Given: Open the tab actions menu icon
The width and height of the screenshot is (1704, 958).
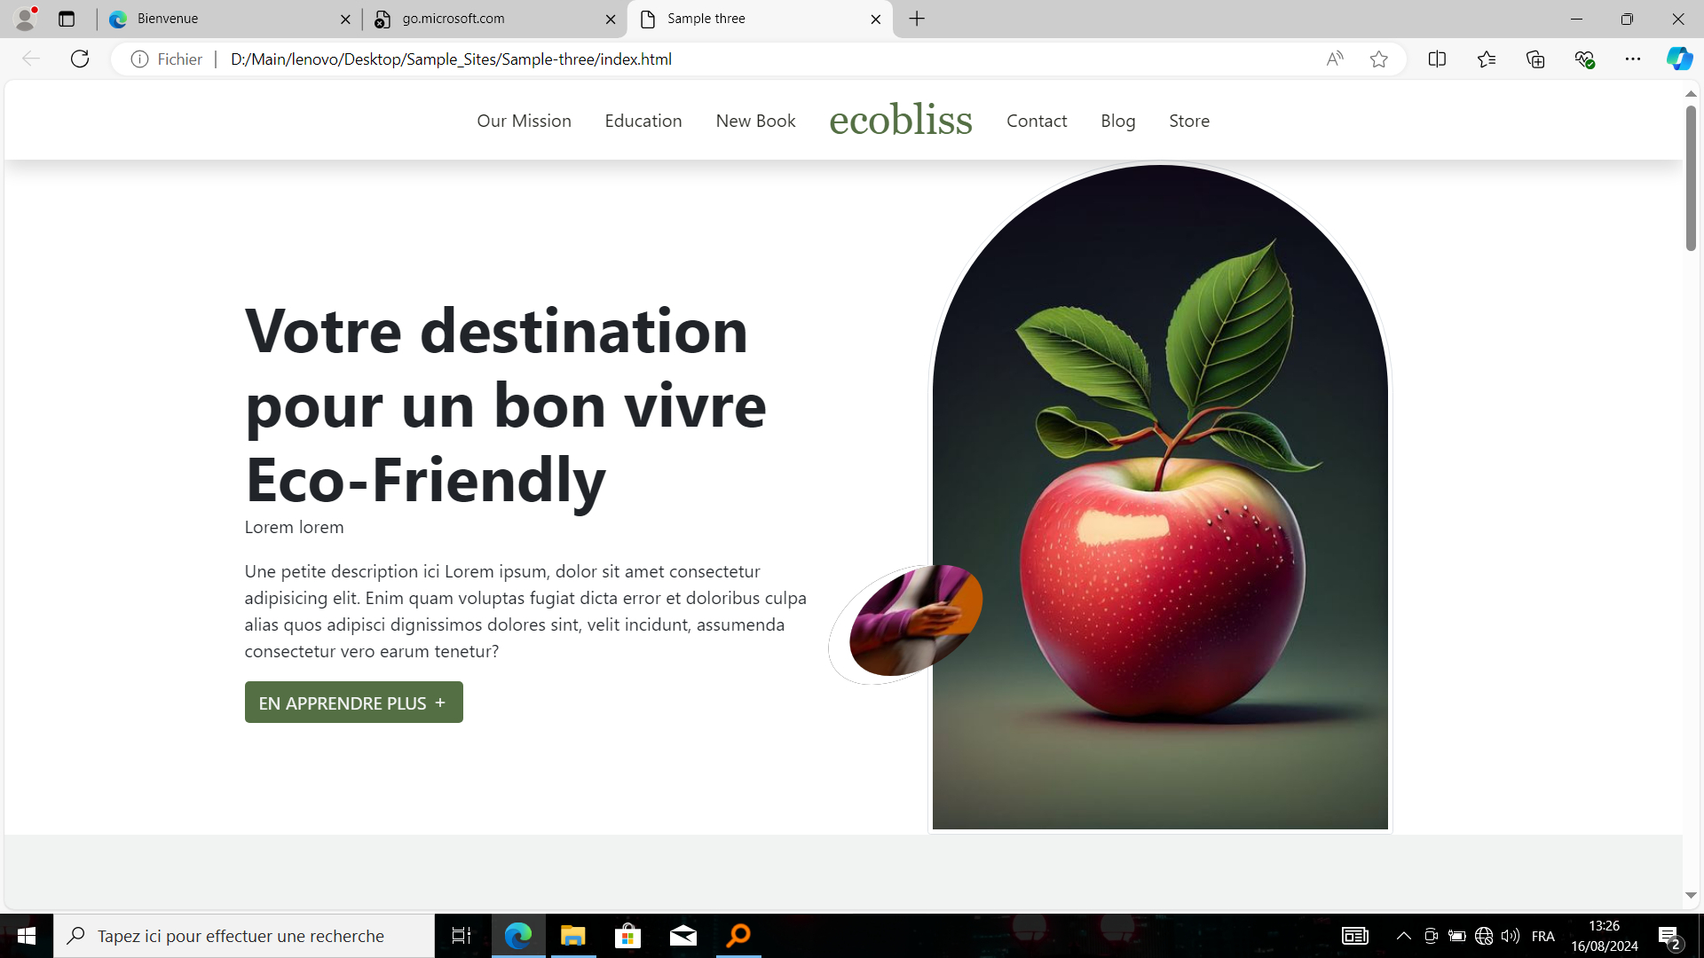Looking at the screenshot, I should 67,19.
